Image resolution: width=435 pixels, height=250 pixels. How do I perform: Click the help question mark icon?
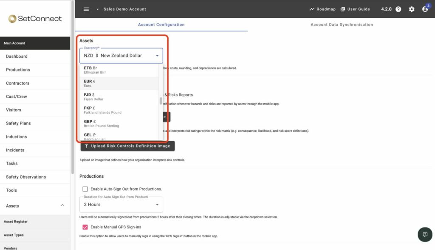pos(398,9)
